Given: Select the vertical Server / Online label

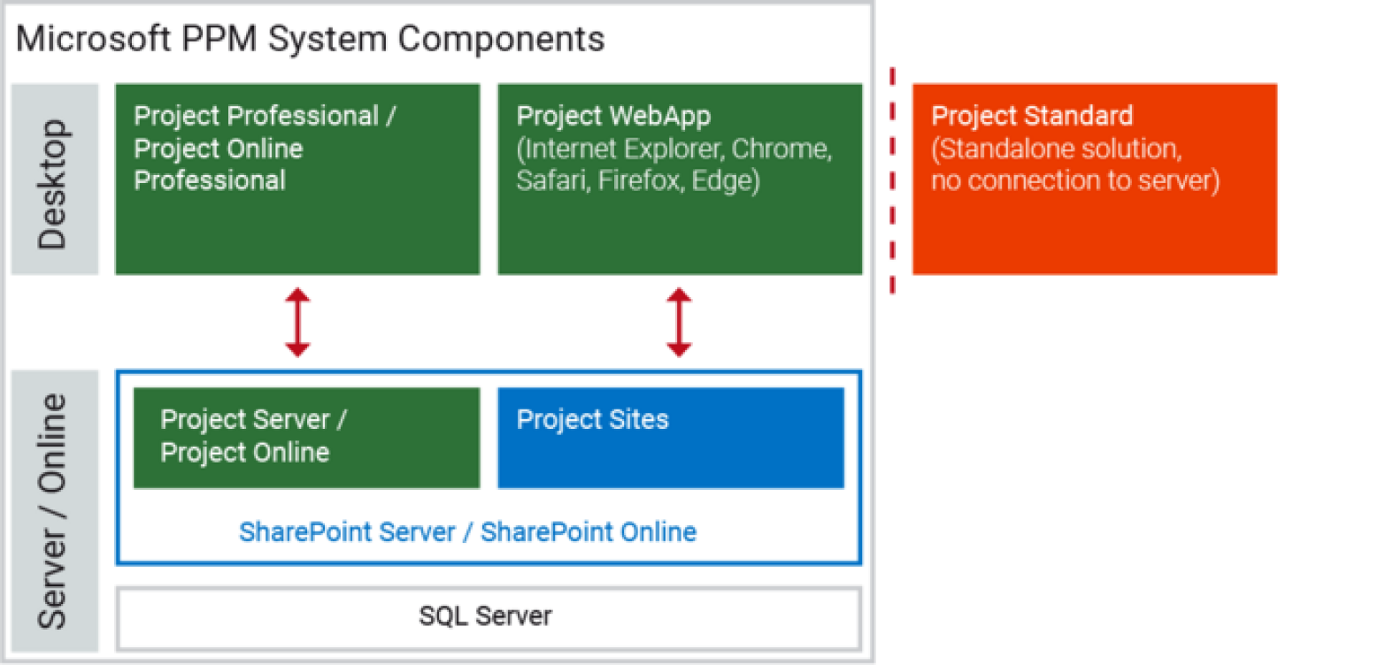Looking at the screenshot, I should pyautogui.click(x=54, y=510).
